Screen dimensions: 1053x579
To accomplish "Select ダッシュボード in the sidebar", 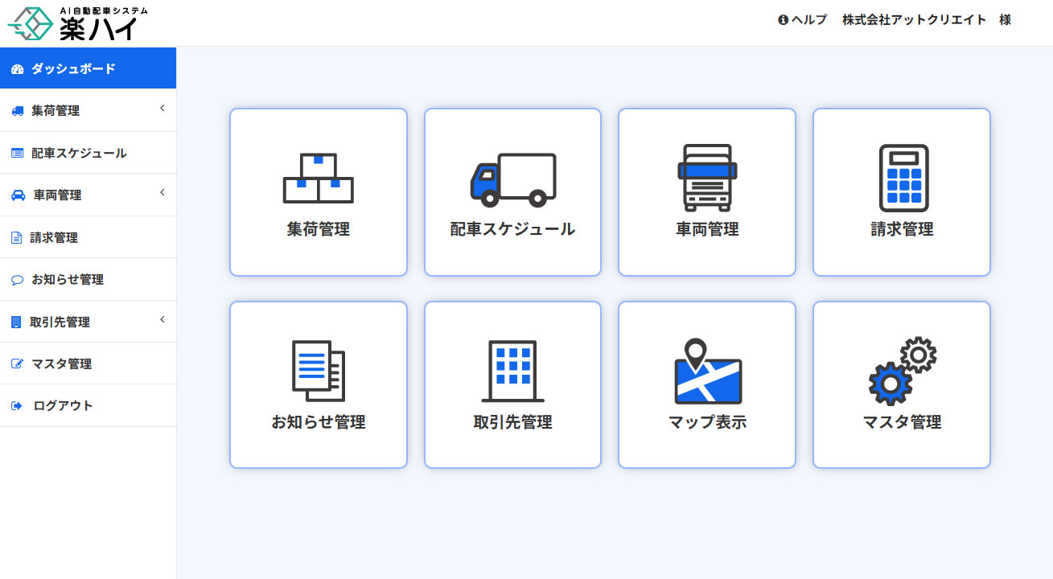I will pos(73,69).
